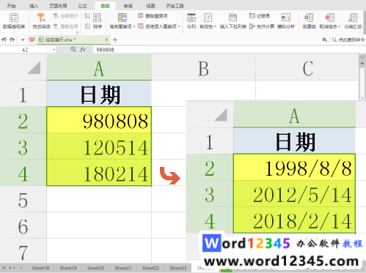Expand the 高亮重复项 dropdown arrow
366x273 pixels.
tap(134, 26)
